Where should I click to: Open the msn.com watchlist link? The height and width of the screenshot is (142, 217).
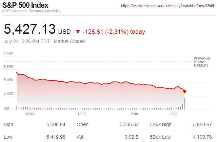[167, 6]
